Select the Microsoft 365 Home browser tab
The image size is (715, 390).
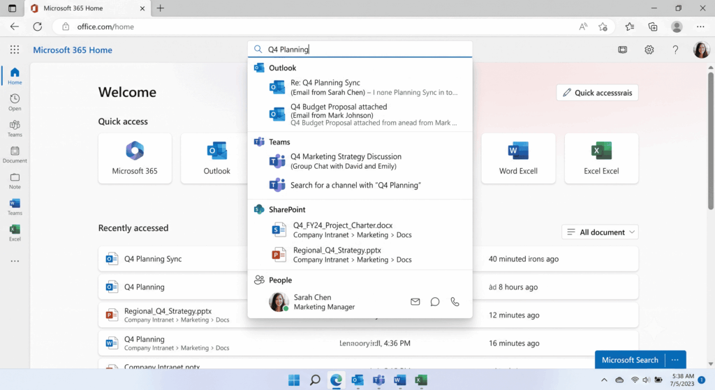tap(88, 8)
